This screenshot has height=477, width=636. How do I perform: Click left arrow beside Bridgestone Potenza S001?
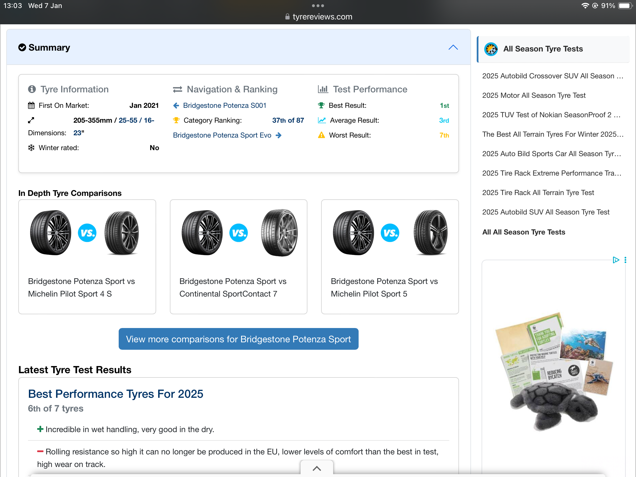point(176,106)
